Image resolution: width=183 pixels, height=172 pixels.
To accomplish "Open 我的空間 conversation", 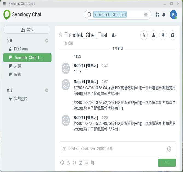I will (x=21, y=99).
